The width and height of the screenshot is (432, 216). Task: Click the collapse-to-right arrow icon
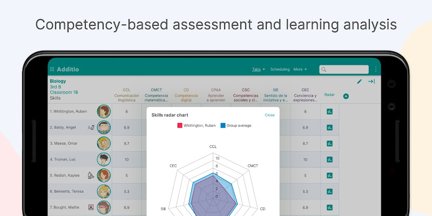(372, 82)
